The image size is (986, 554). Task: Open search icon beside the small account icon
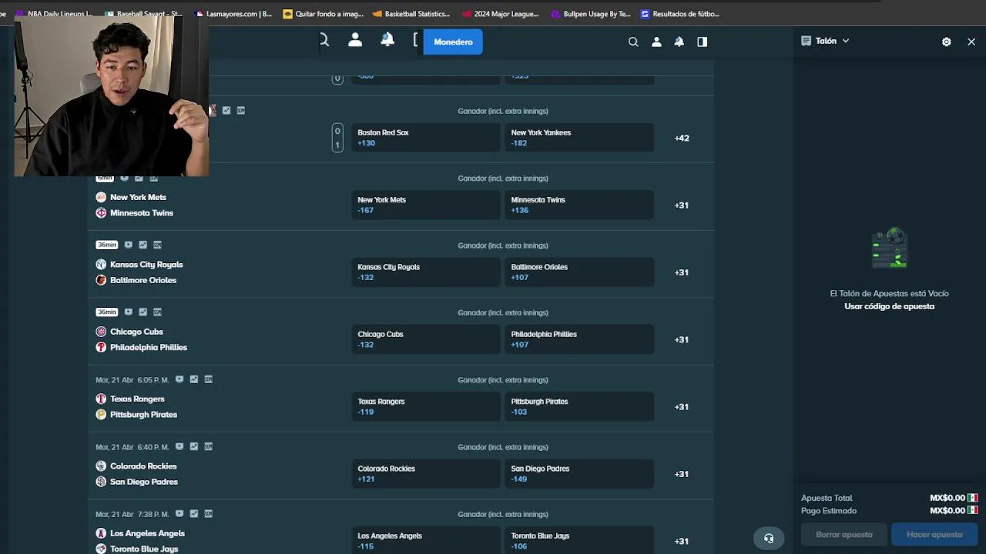click(x=633, y=42)
